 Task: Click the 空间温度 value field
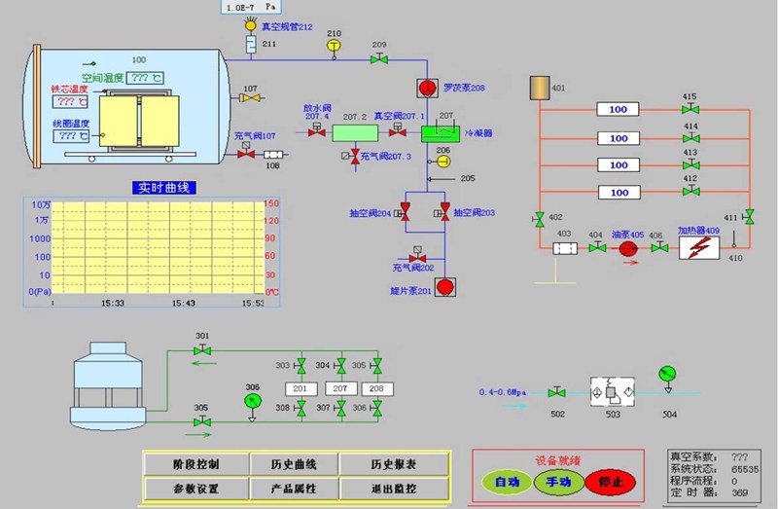pyautogui.click(x=145, y=78)
